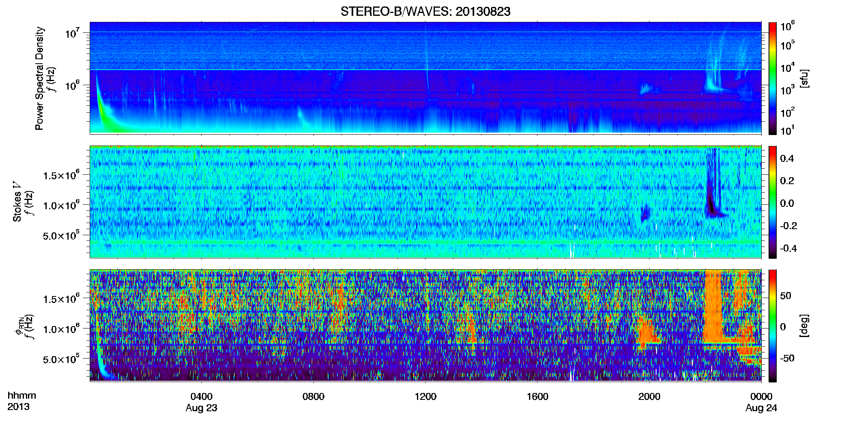851x438 pixels.
Task: Click the 5.0×10⁵ tick on phi RTN axis
Action: click(x=61, y=359)
